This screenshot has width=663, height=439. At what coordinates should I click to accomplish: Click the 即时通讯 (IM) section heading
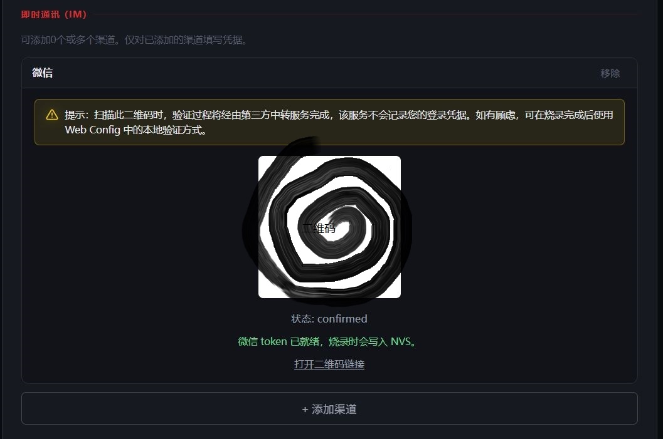pyautogui.click(x=54, y=14)
